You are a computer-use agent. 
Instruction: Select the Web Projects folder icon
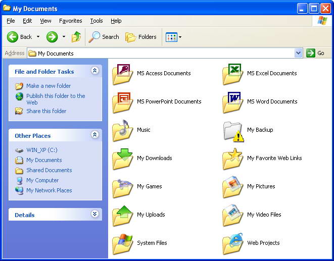pyautogui.click(x=232, y=244)
